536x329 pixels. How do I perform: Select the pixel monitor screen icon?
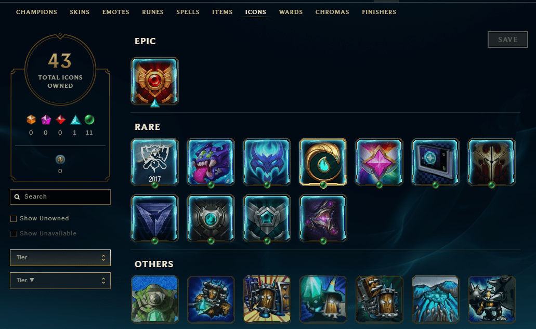[435, 162]
